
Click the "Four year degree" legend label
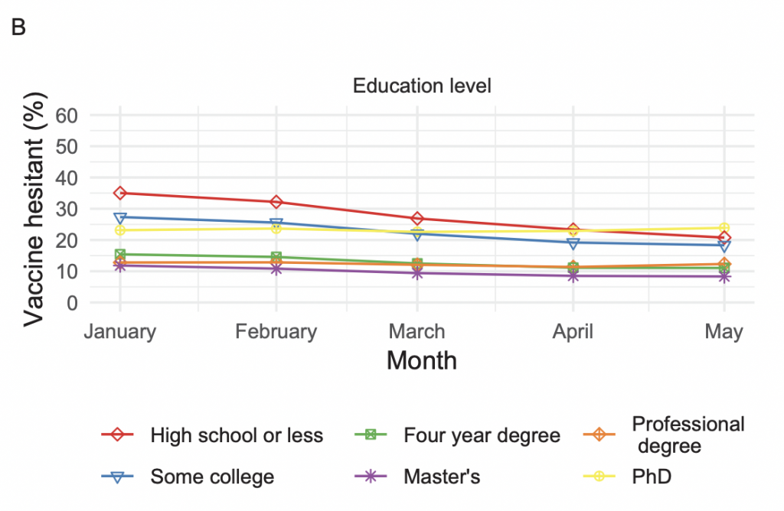point(482,436)
